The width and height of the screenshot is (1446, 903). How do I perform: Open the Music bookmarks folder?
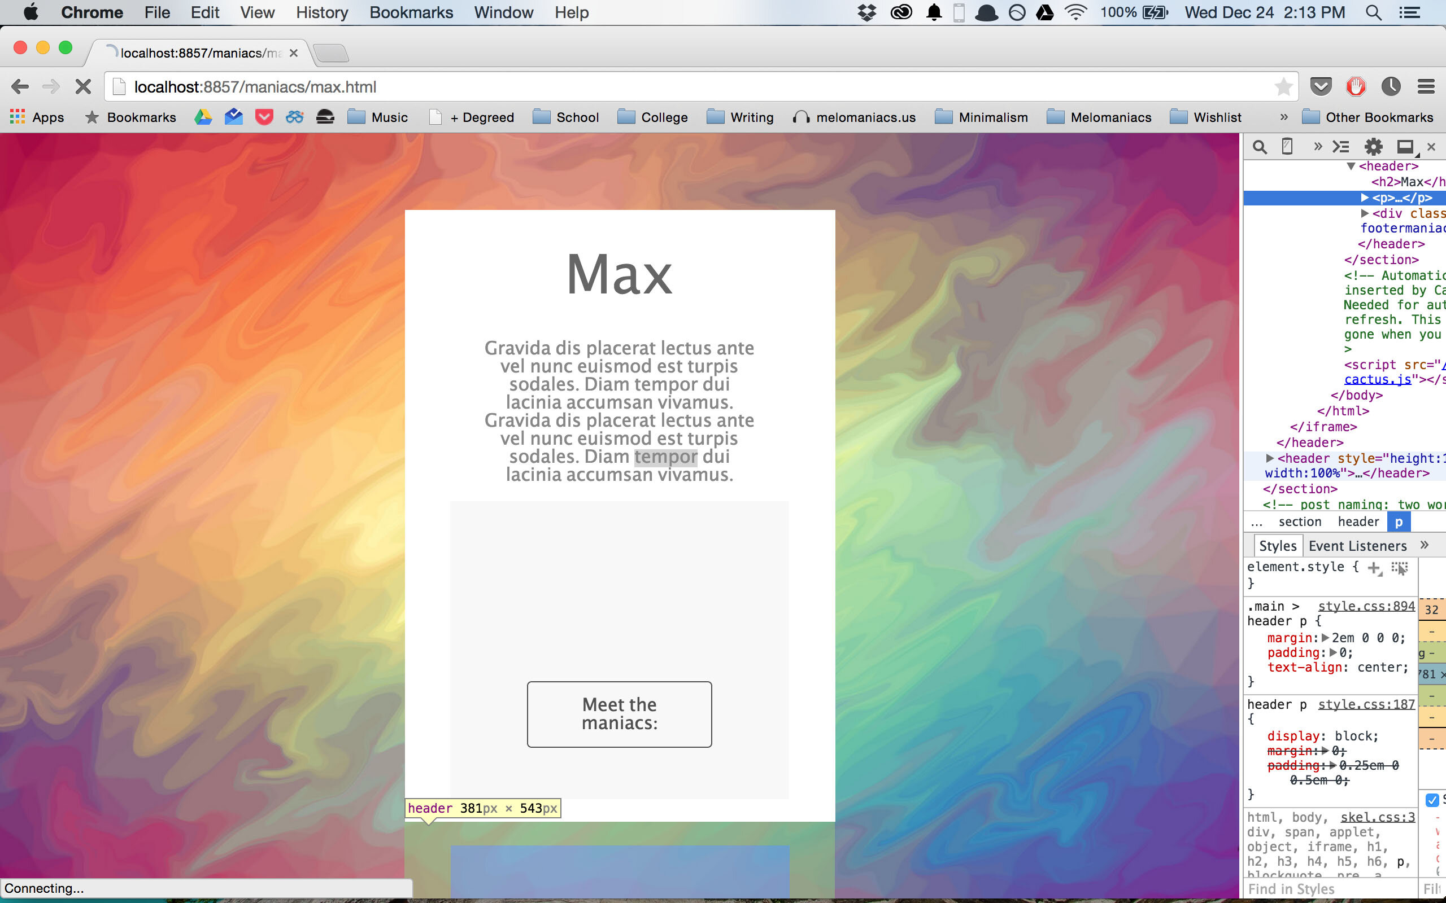pyautogui.click(x=378, y=117)
